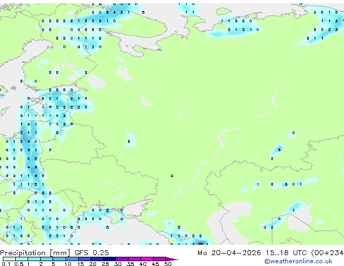
Task: Pick the 1–2 mm legend color box
Action: click(x=34, y=259)
